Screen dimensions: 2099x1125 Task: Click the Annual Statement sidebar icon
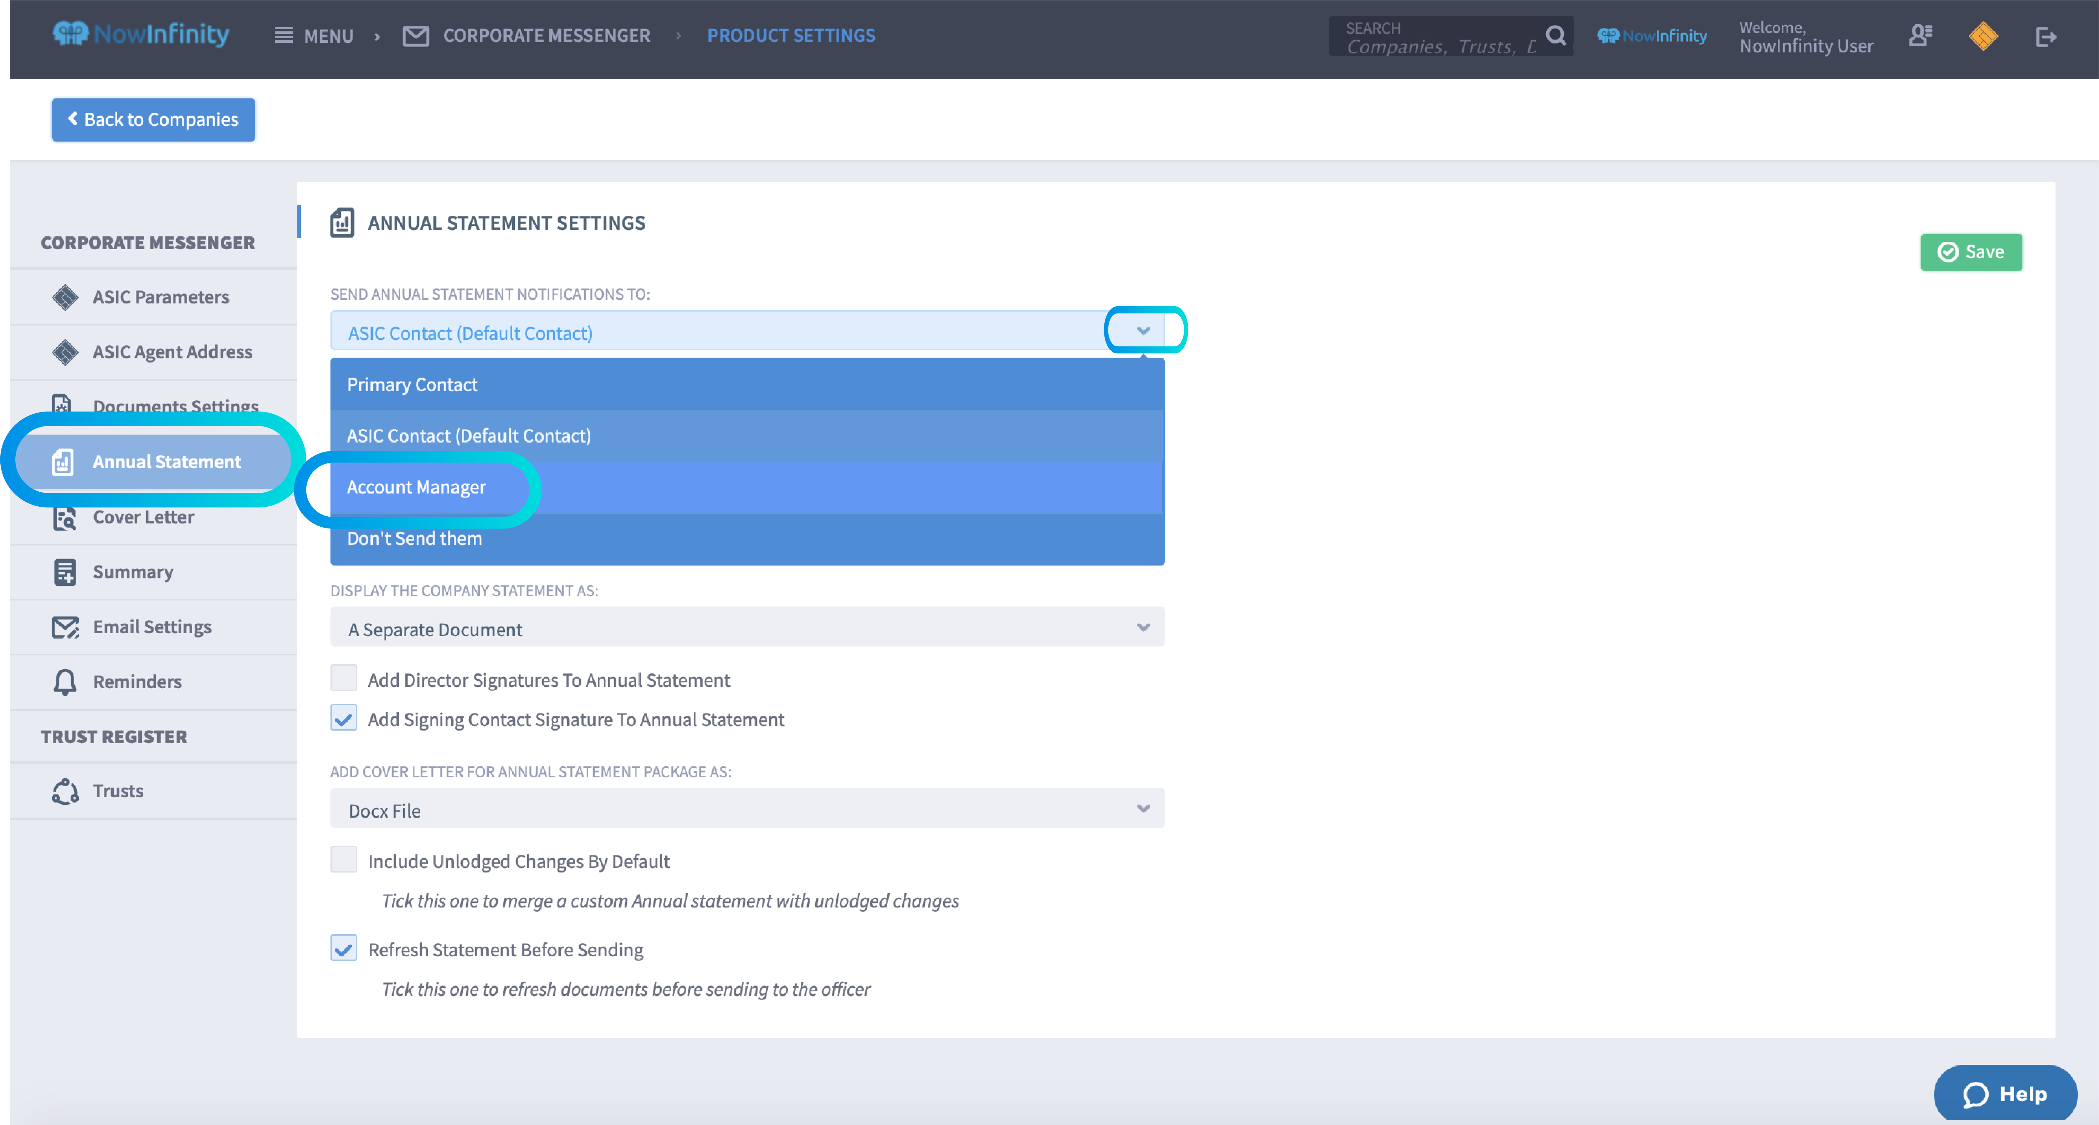63,461
